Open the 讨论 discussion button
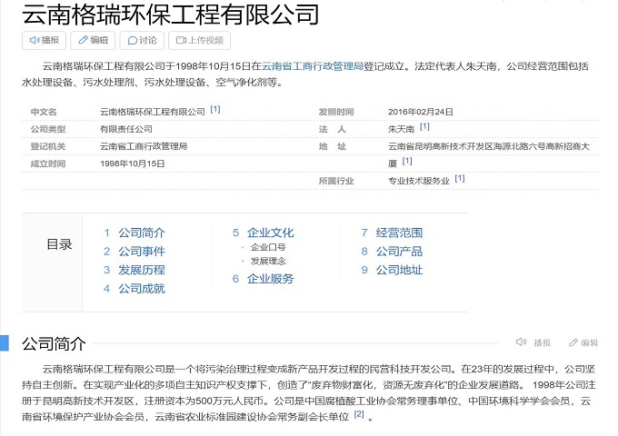This screenshot has width=618, height=436. click(142, 41)
